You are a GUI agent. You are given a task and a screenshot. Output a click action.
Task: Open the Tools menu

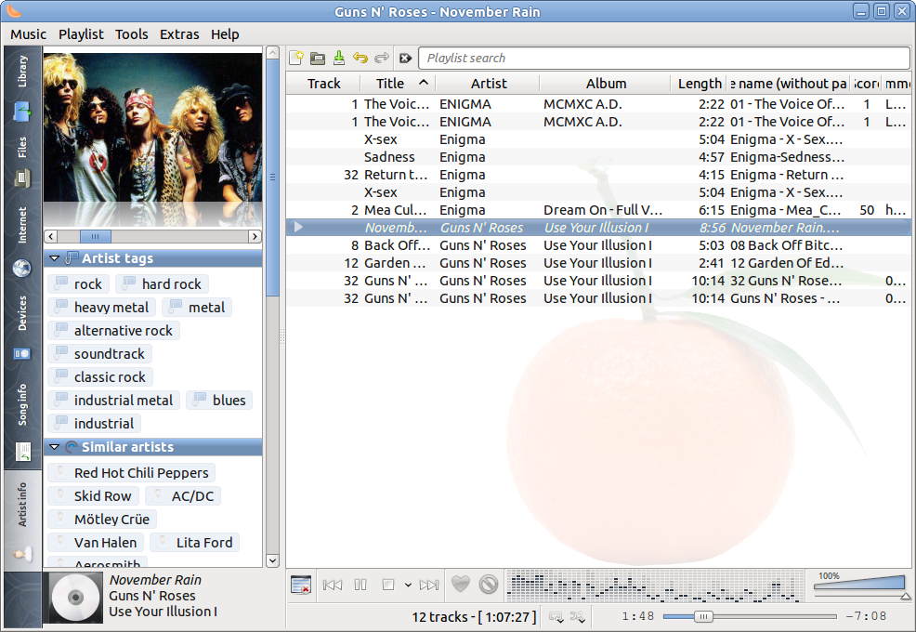[x=131, y=34]
